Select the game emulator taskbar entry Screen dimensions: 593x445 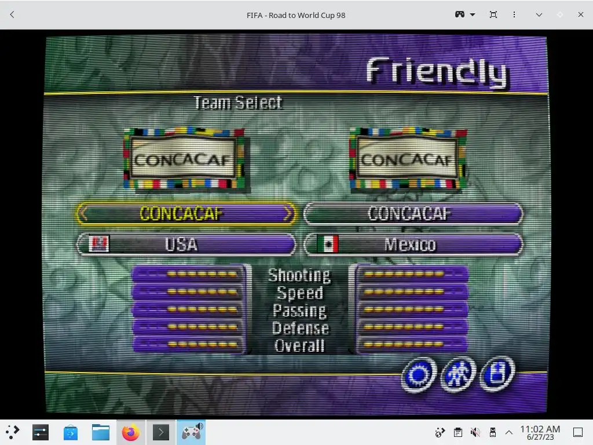pos(191,432)
